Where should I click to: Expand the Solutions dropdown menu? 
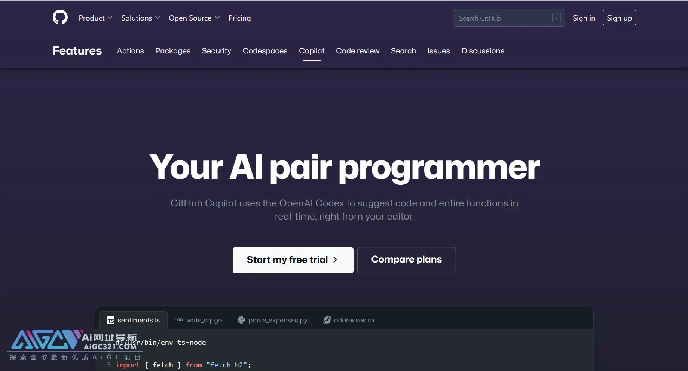coord(140,18)
